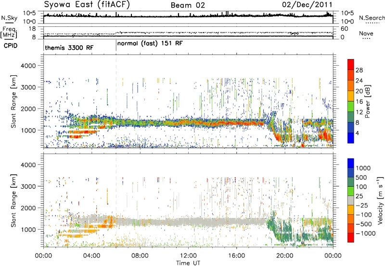Click the left '10^5' noise axis tick
This screenshot has height=266, width=385.
(x=29, y=13)
